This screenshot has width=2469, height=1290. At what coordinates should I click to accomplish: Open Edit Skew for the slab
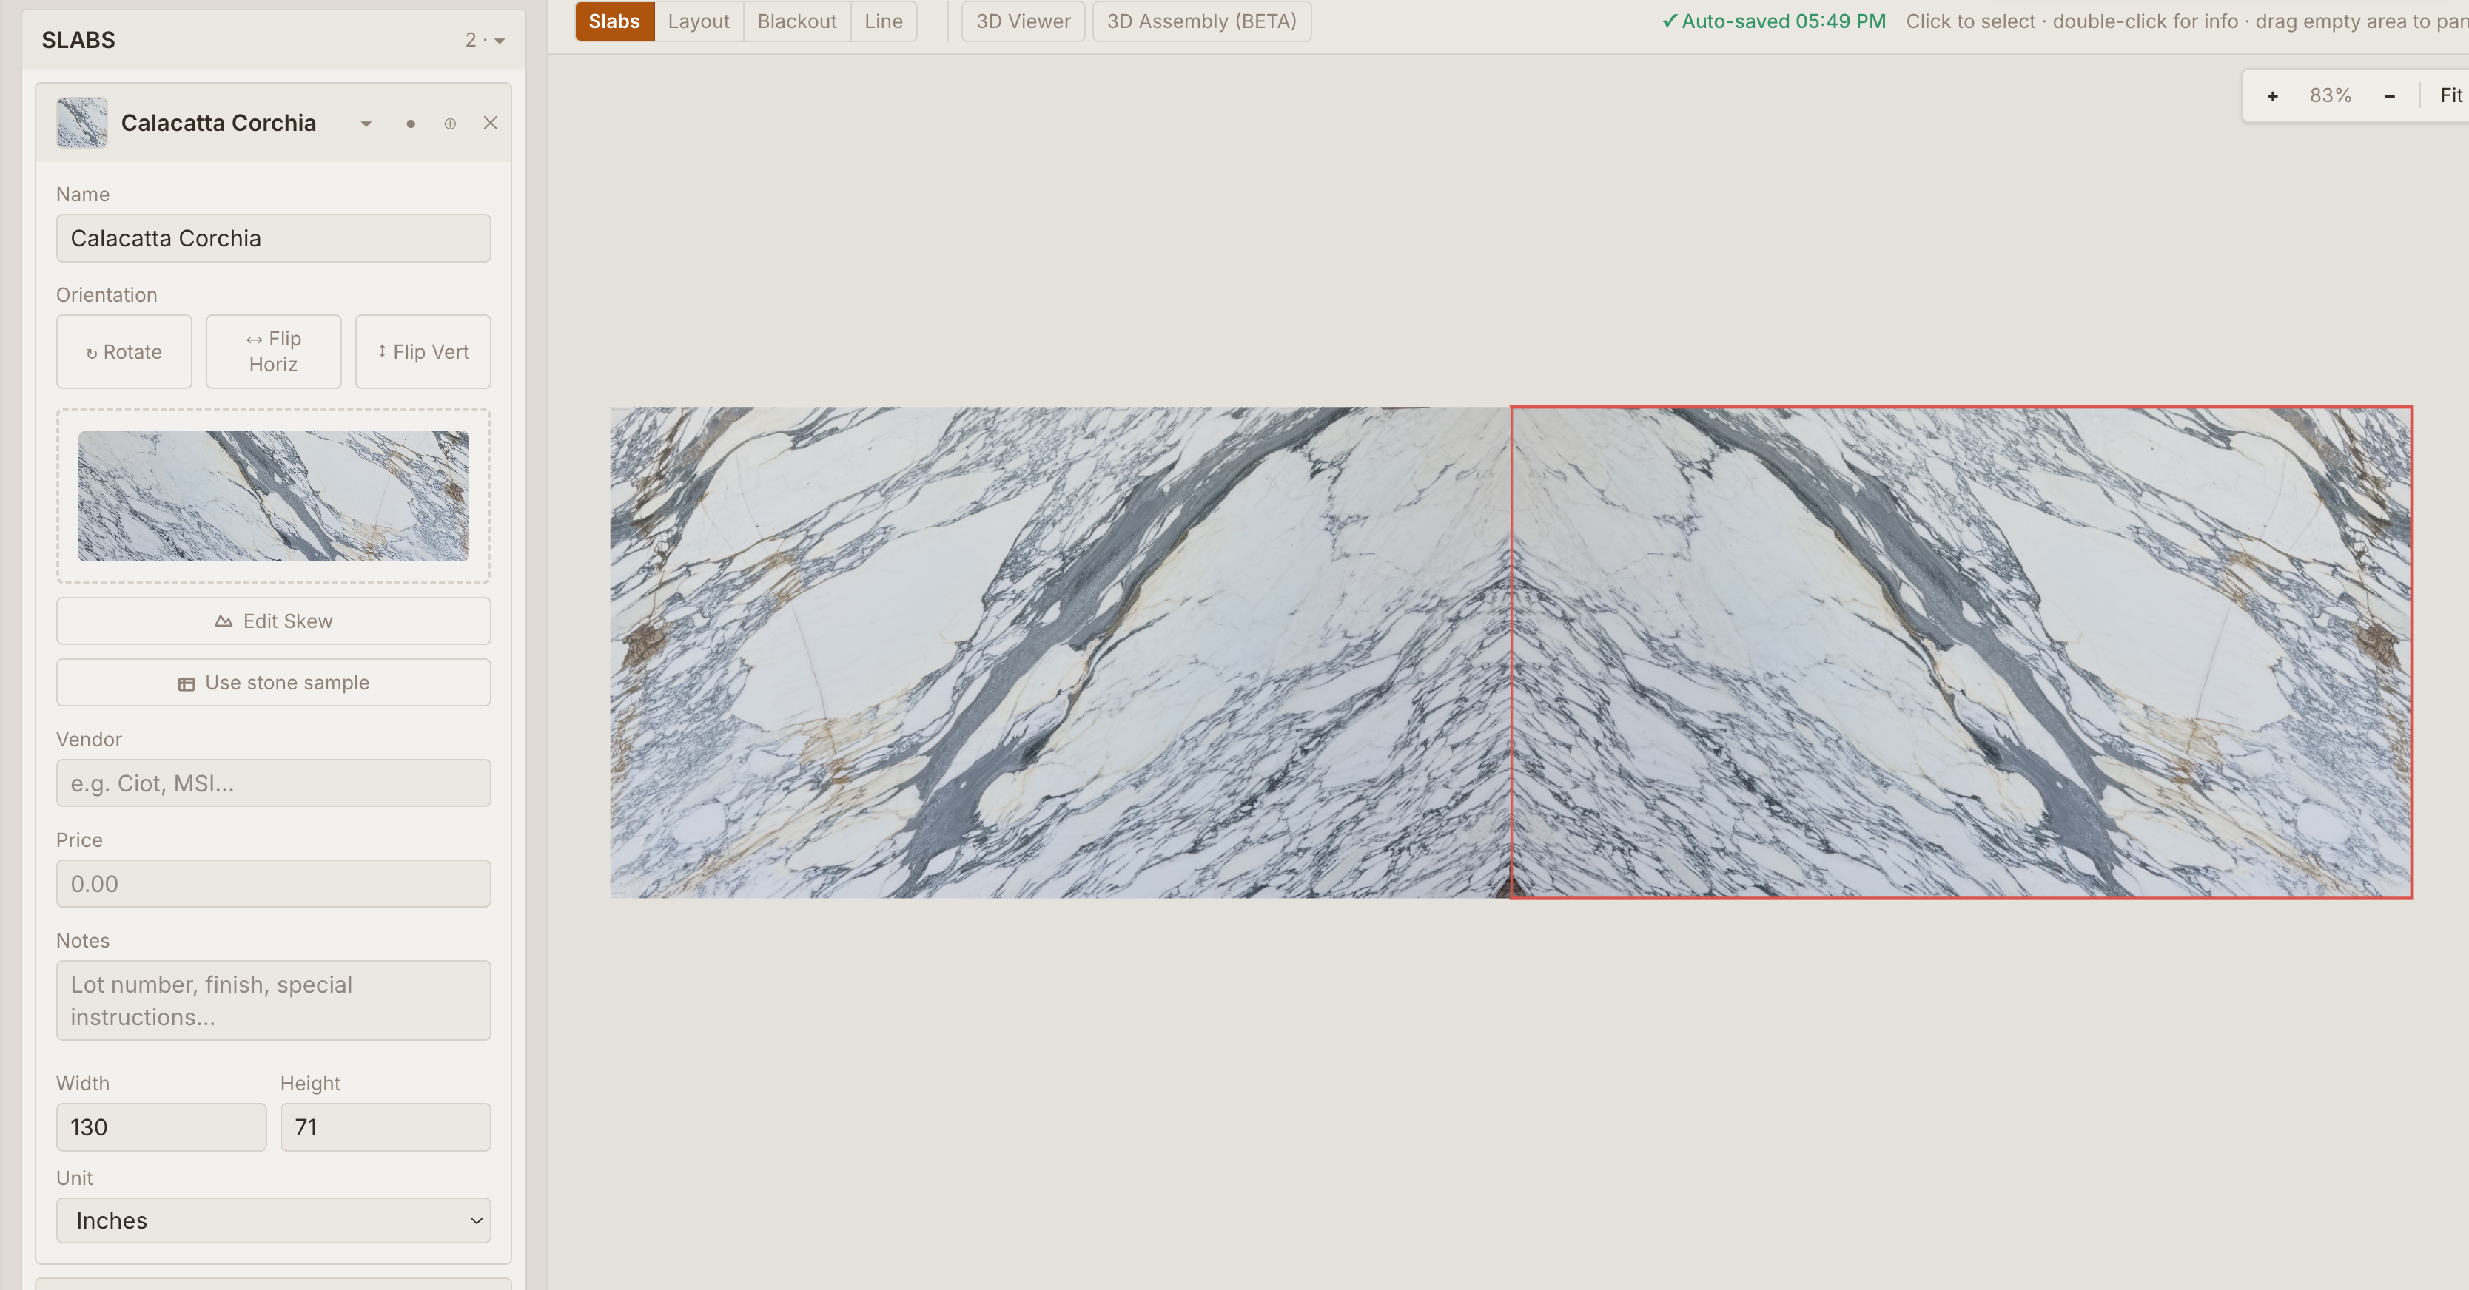click(x=273, y=621)
